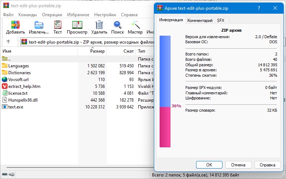
Task: Click the Общий размер value 14 812 395
Action: 267,65
